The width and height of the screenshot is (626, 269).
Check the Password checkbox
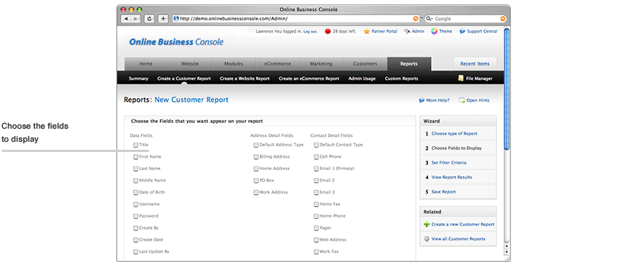point(135,216)
